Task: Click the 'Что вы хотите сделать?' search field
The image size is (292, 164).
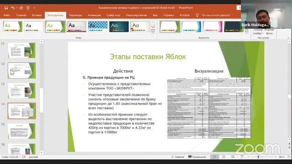Action: tap(216, 15)
